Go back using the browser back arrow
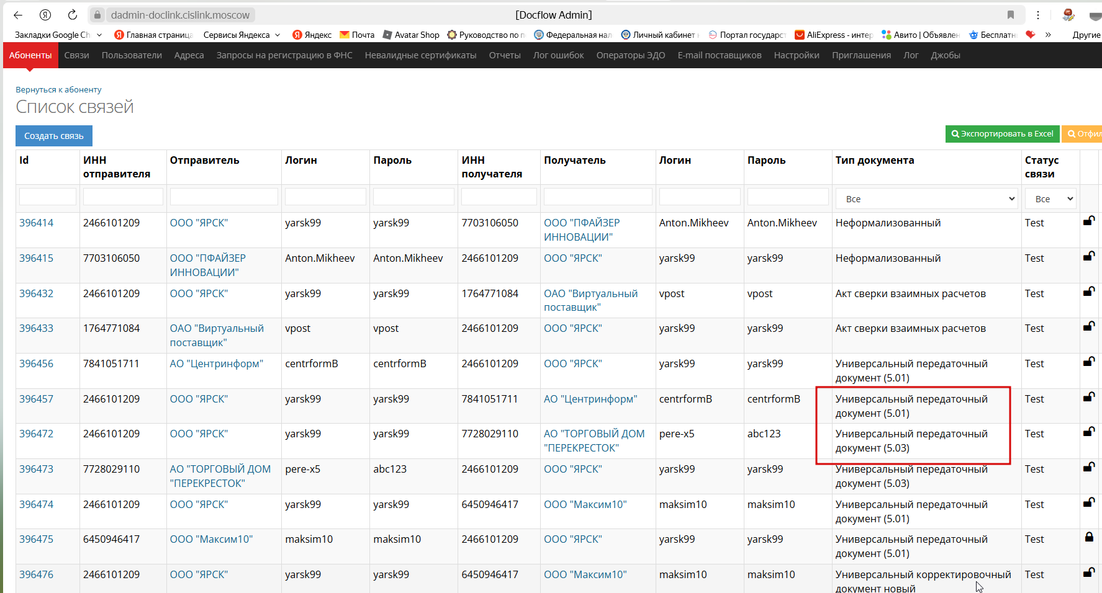This screenshot has width=1102, height=593. point(18,15)
